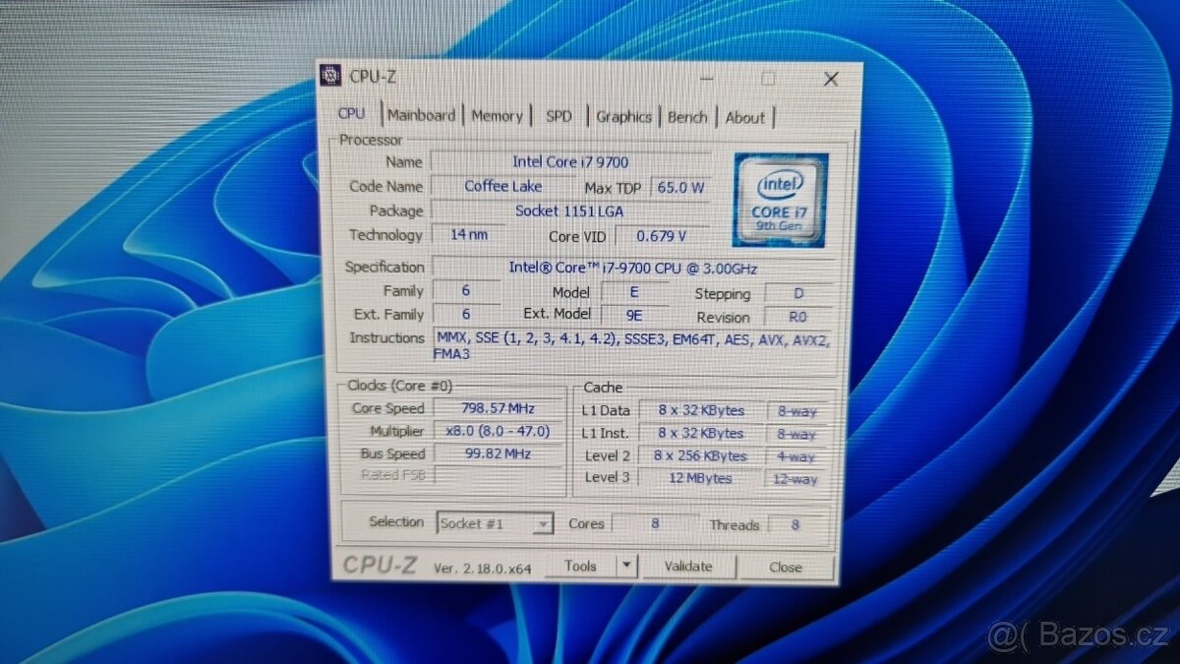Click the Level 2 4-way value

(x=797, y=456)
